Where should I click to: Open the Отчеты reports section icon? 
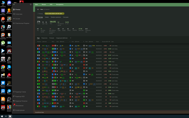13,9
